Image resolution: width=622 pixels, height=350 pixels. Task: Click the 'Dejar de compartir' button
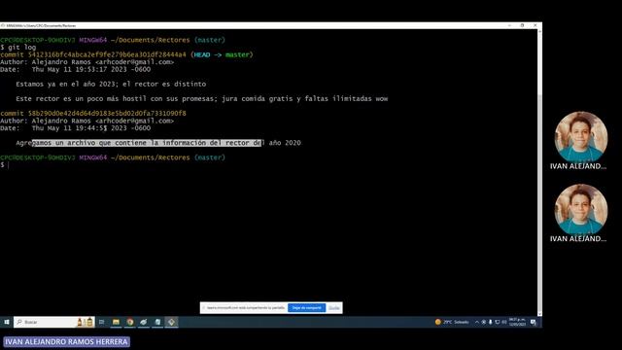point(307,308)
